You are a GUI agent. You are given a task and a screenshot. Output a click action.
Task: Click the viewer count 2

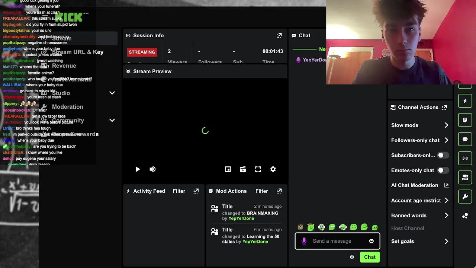pos(169,51)
